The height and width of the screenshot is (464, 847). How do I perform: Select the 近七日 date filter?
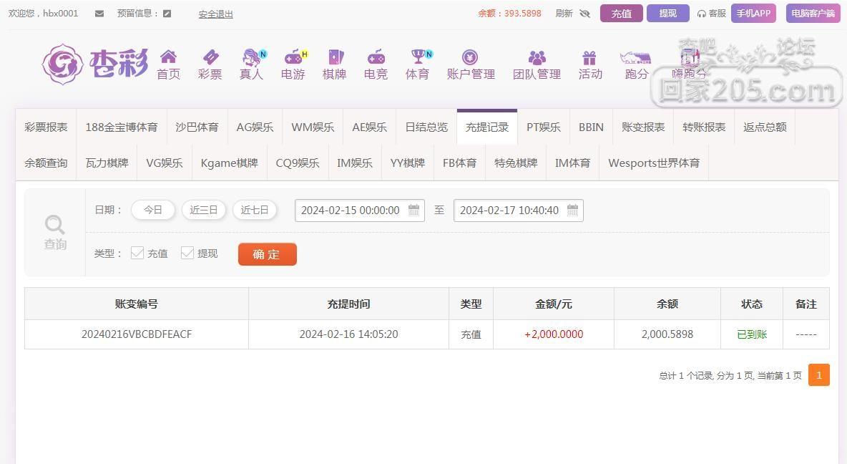click(x=255, y=210)
